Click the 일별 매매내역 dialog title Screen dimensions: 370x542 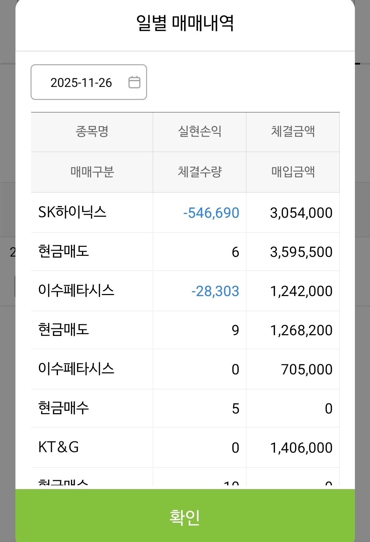point(185,23)
